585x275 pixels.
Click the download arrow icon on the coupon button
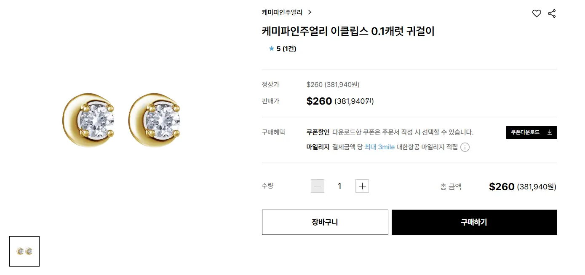(549, 132)
